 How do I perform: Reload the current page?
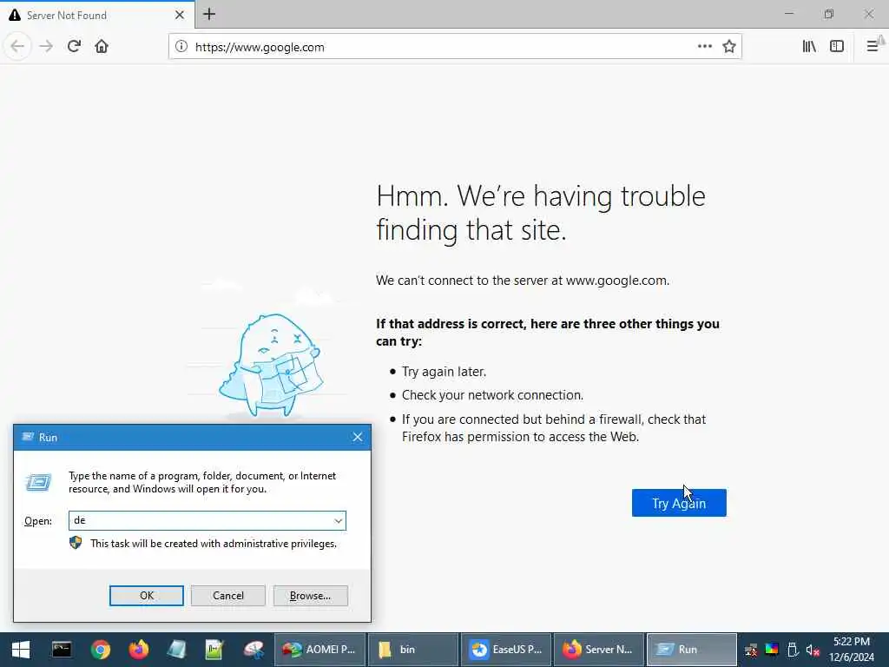point(74,47)
